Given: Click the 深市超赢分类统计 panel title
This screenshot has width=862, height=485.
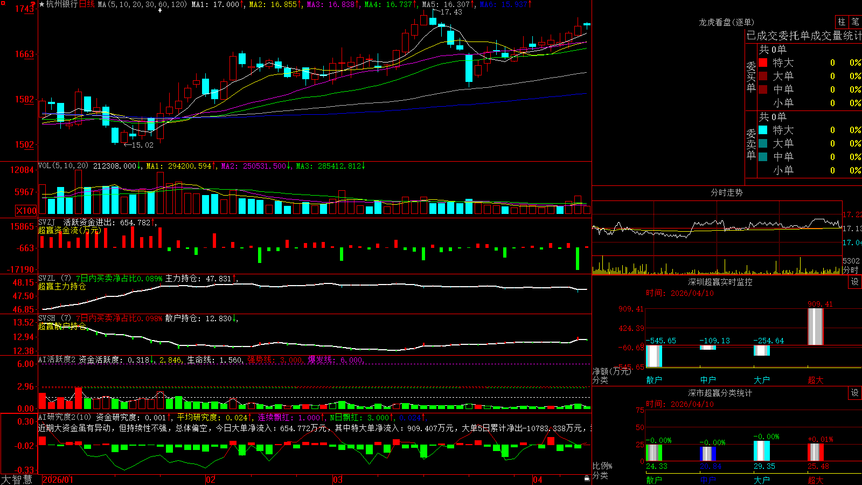Looking at the screenshot, I should click(x=720, y=393).
